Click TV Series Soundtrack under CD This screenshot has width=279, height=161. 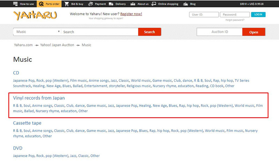pos(131,83)
